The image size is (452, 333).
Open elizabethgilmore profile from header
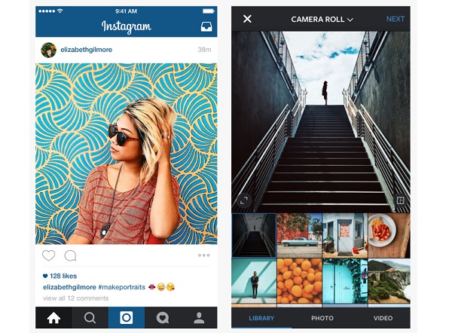click(86, 50)
